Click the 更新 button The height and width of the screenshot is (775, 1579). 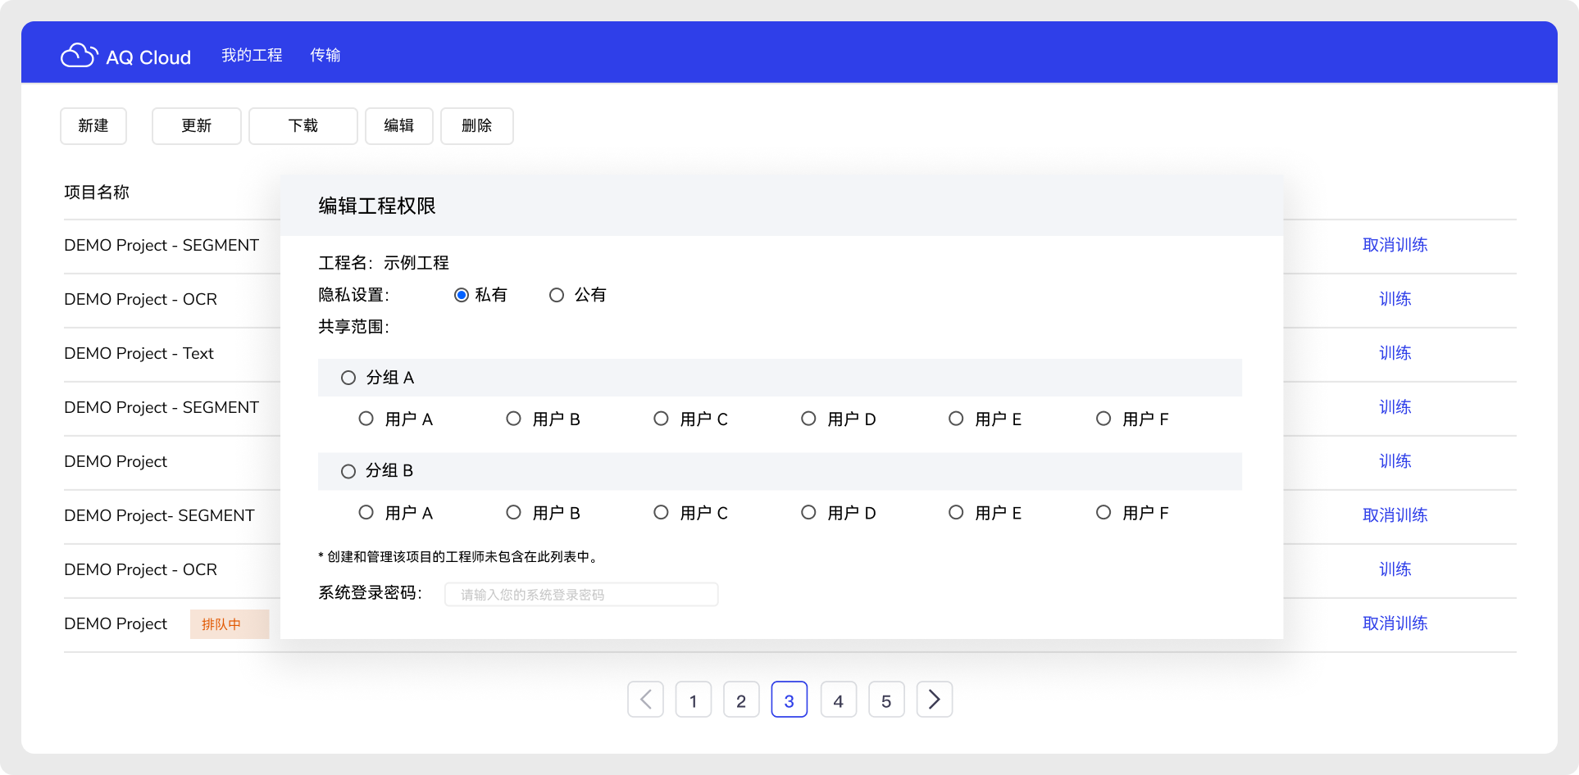coord(196,126)
